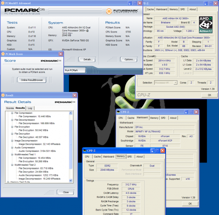Viewport: 219px width, 215px height.
Task: Select Image Decompression: 32.145 MPixels/s line
Action: [40, 144]
